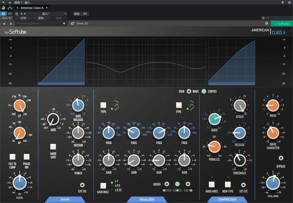Click the green Softube button
The image size is (293, 203).
[282, 23]
